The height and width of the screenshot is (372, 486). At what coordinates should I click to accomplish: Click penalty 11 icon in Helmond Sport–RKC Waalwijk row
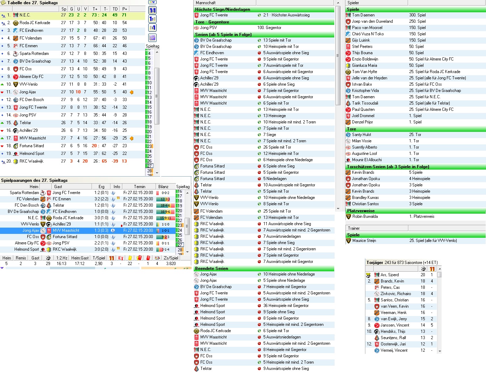(119, 249)
